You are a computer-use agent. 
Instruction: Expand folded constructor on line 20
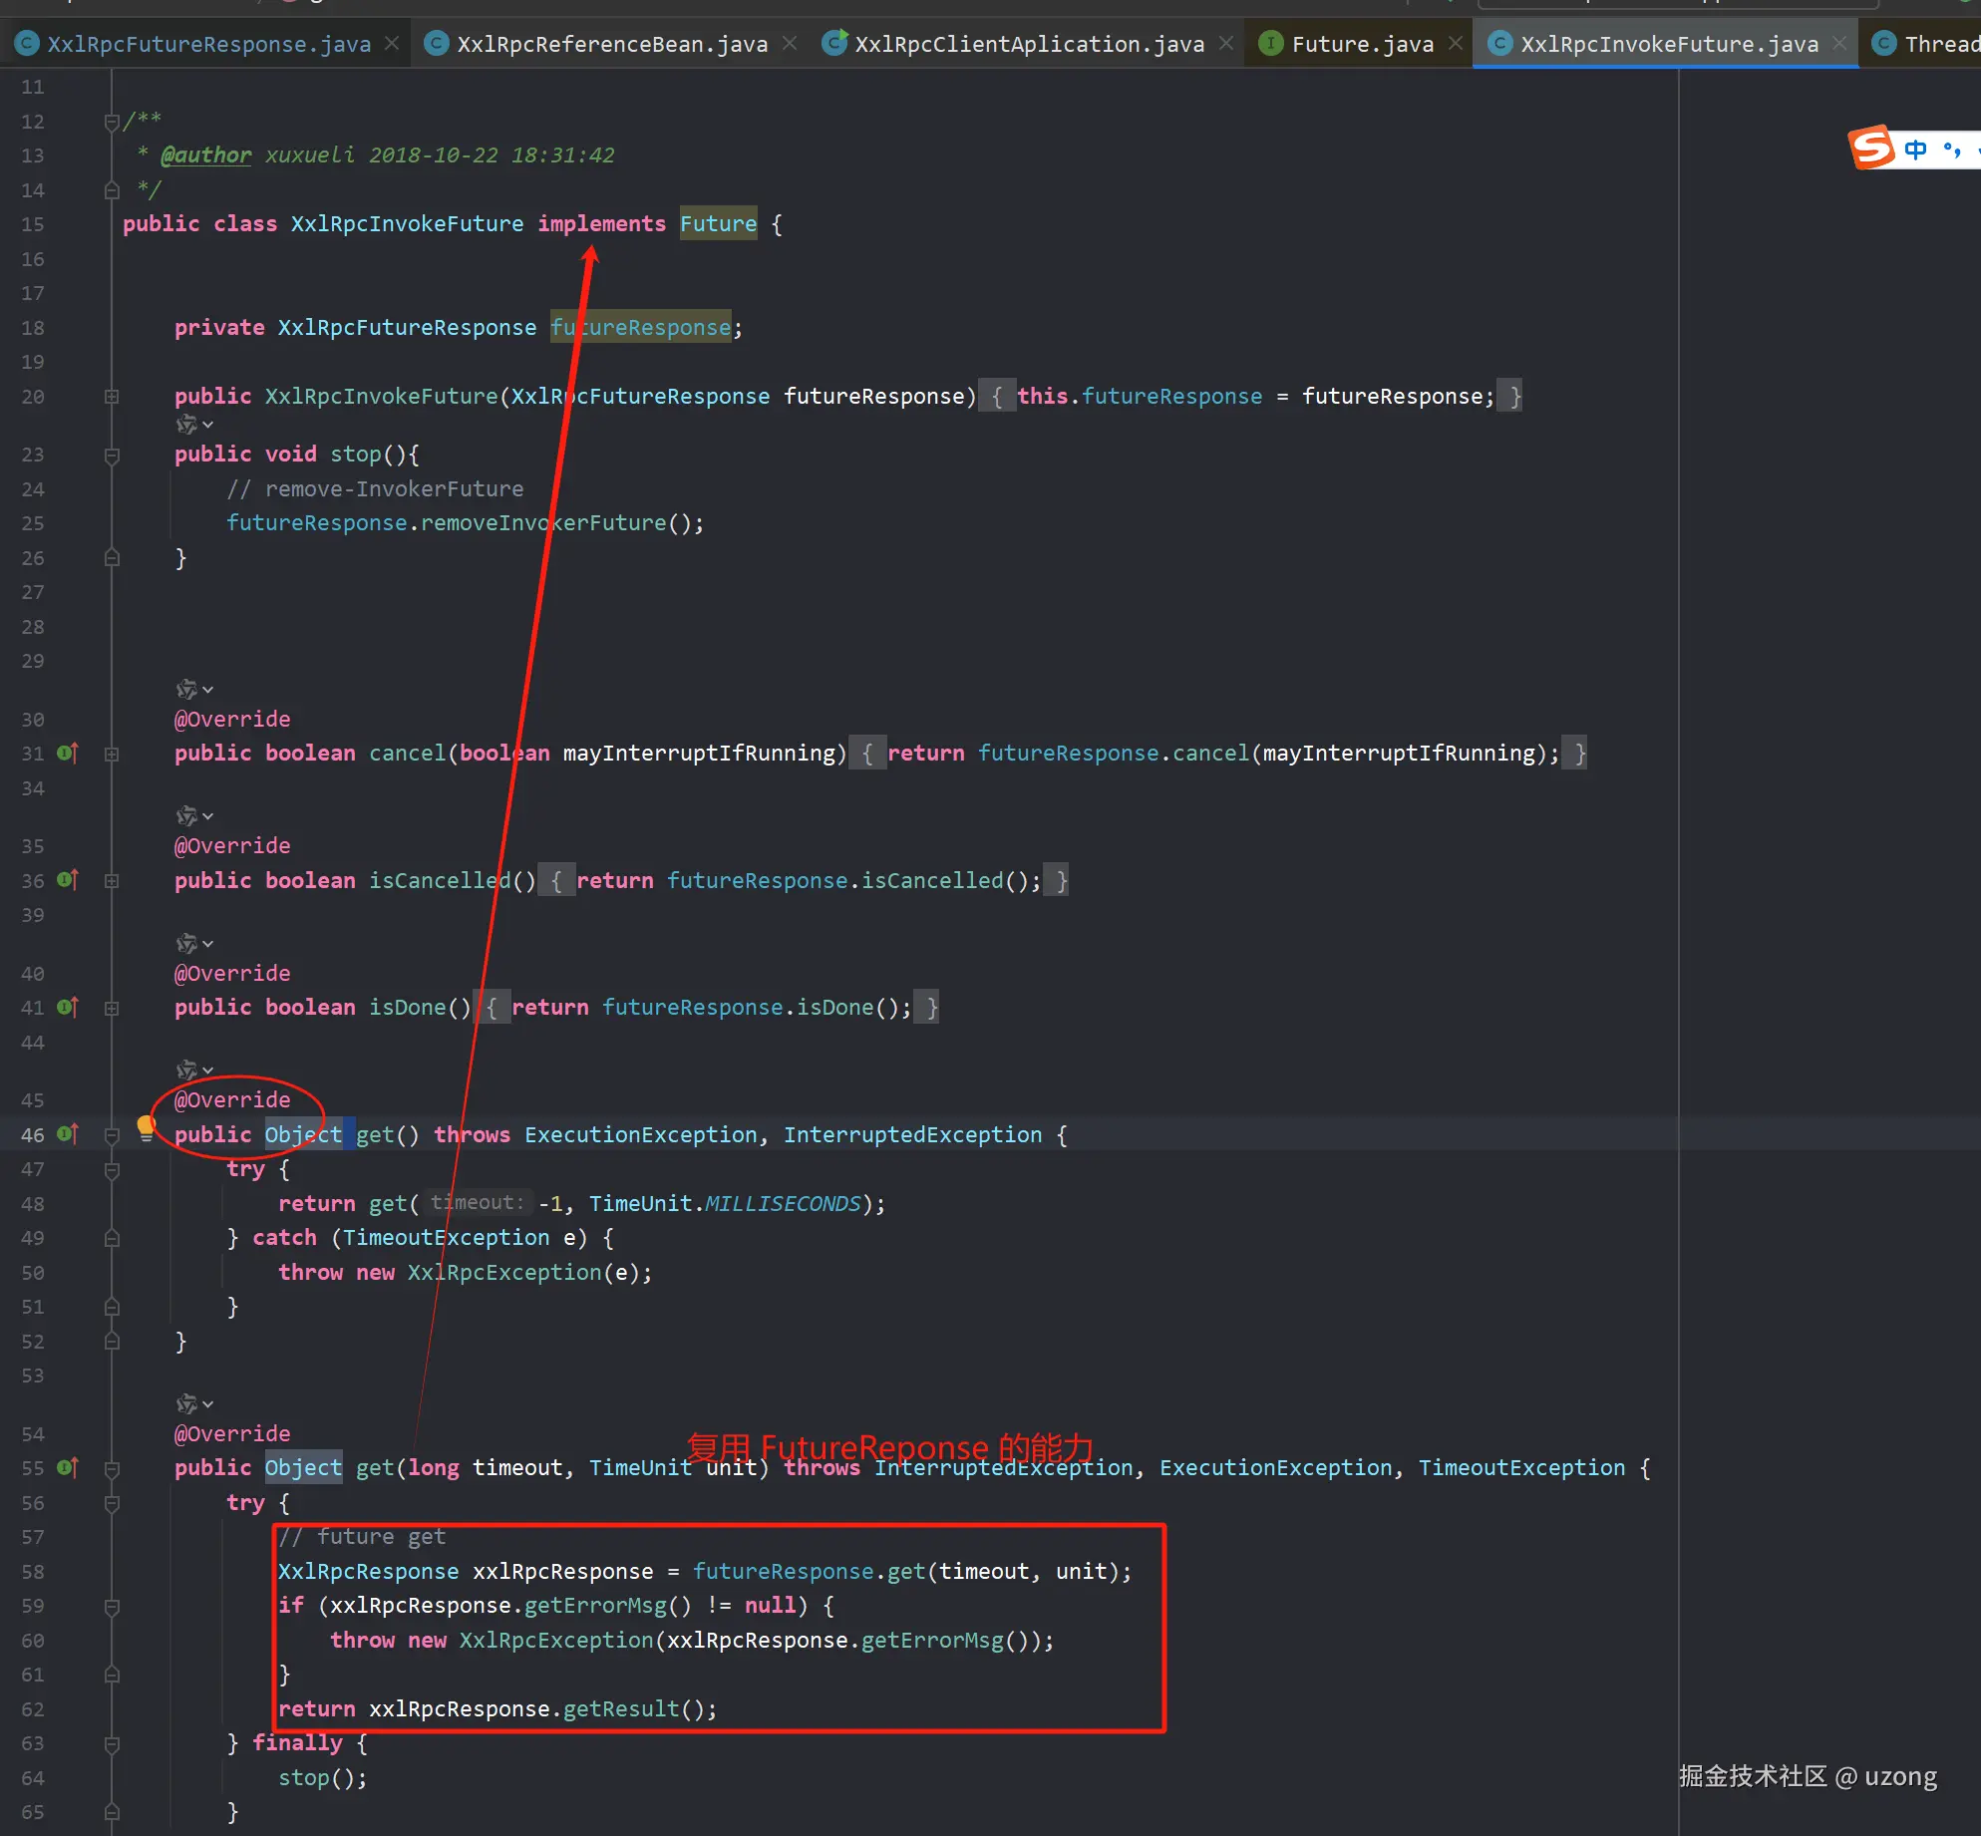112,397
